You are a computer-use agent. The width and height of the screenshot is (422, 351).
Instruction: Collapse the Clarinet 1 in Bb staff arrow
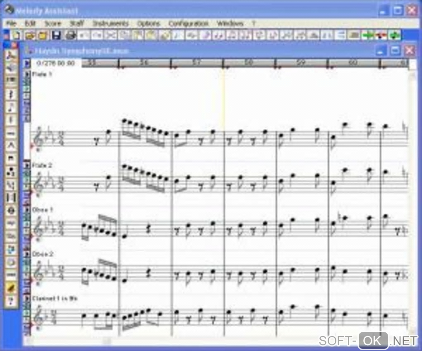pos(27,298)
